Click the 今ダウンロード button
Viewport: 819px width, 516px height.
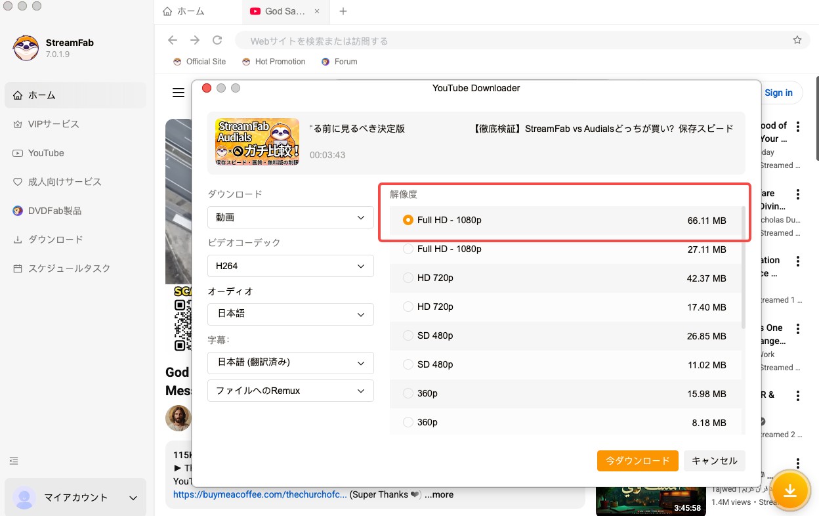(x=637, y=461)
